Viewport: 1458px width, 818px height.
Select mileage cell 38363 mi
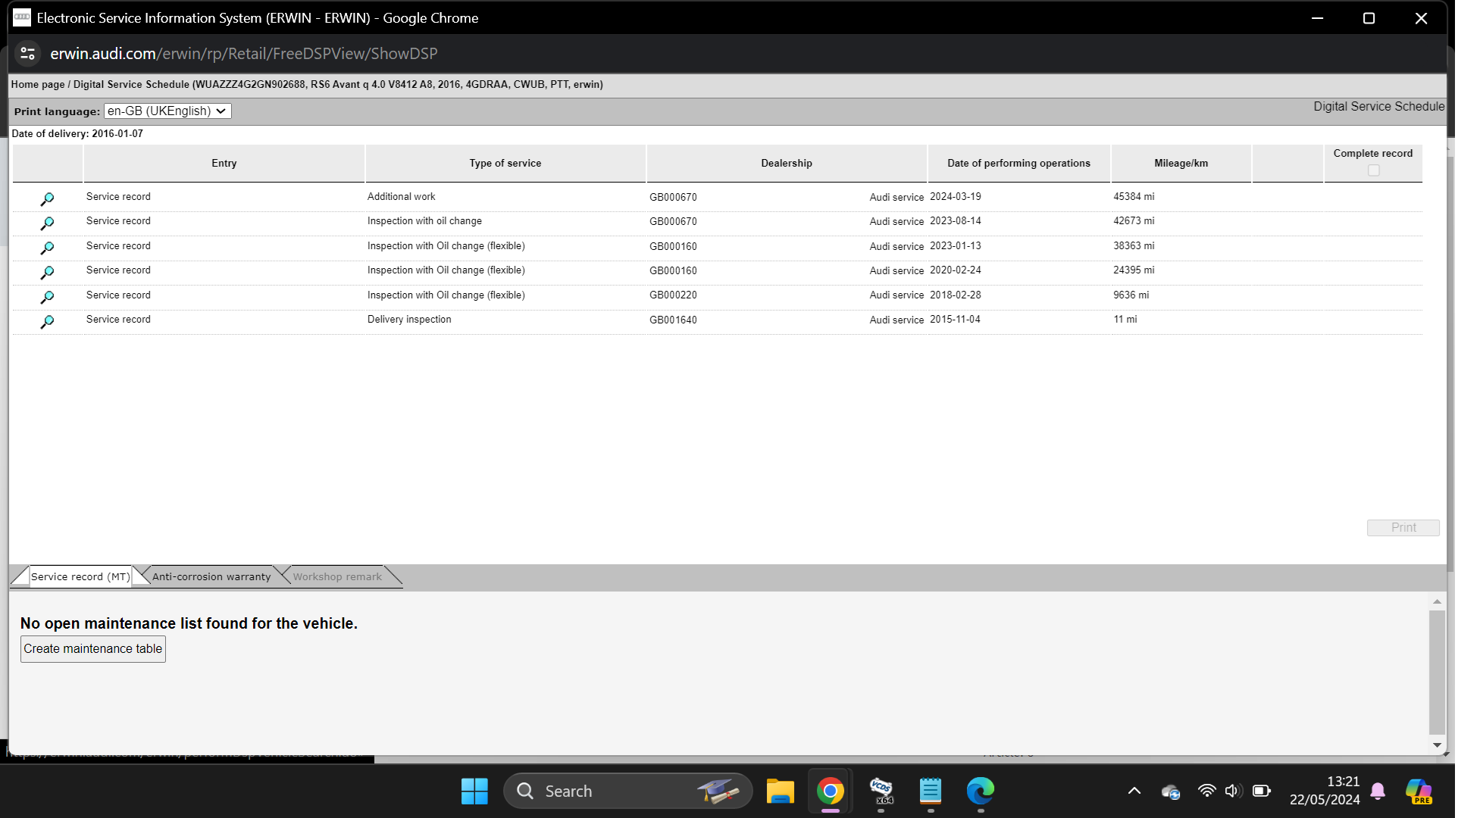1136,246
